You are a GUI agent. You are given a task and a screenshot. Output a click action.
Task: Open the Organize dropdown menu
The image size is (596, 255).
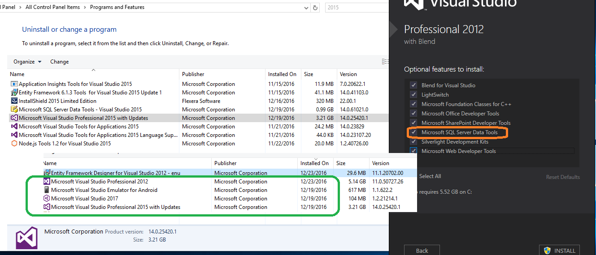click(27, 62)
